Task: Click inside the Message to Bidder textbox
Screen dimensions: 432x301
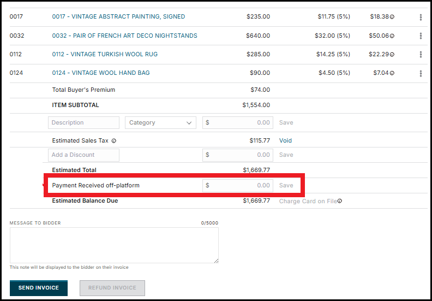Action: tap(114, 245)
